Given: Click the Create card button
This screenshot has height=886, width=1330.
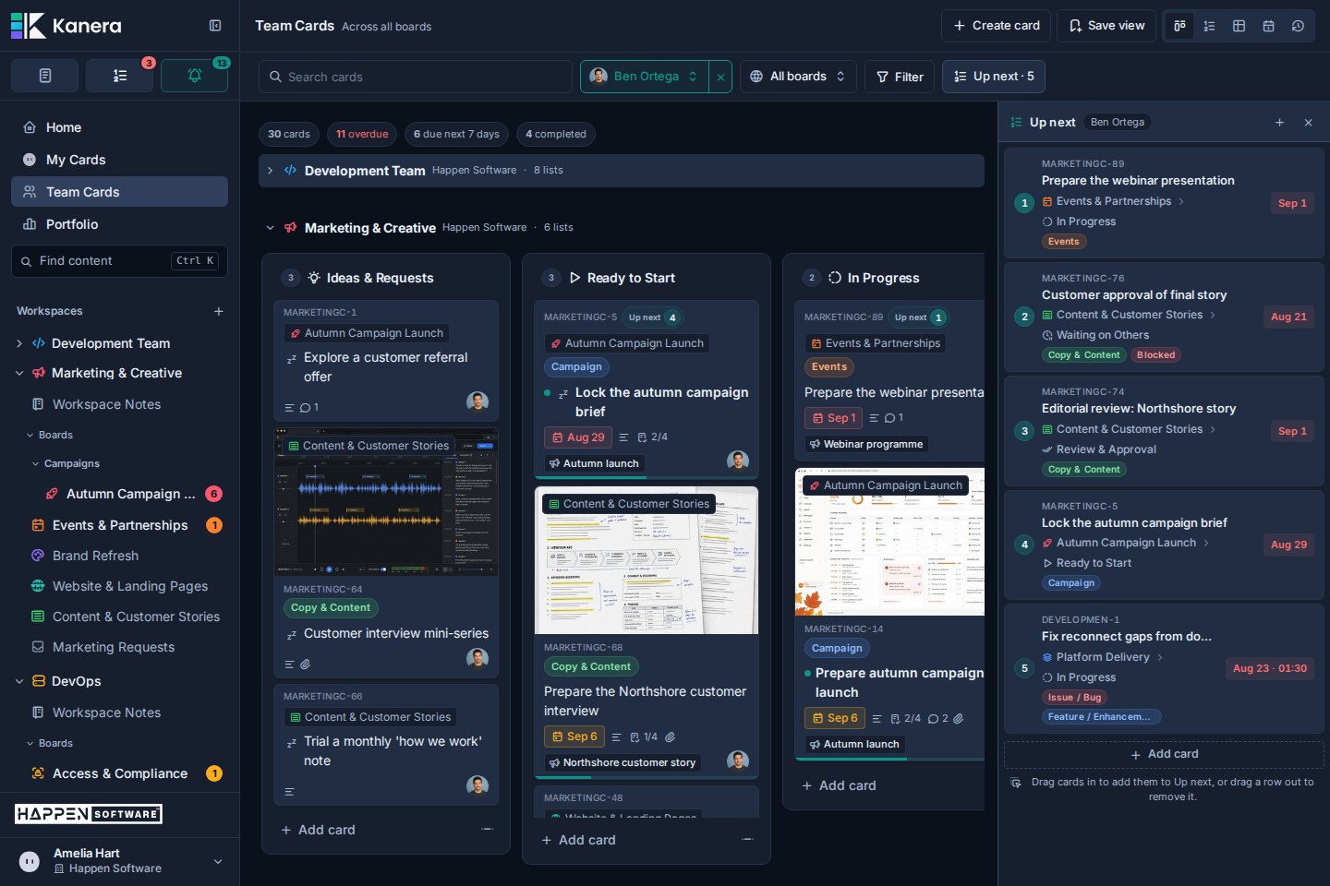Looking at the screenshot, I should point(996,26).
